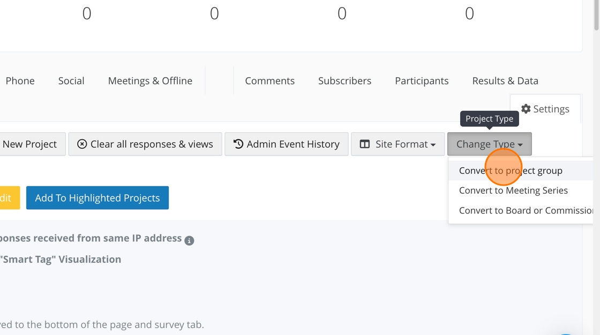600x335 pixels.
Task: Click the New Project button
Action: point(30,144)
